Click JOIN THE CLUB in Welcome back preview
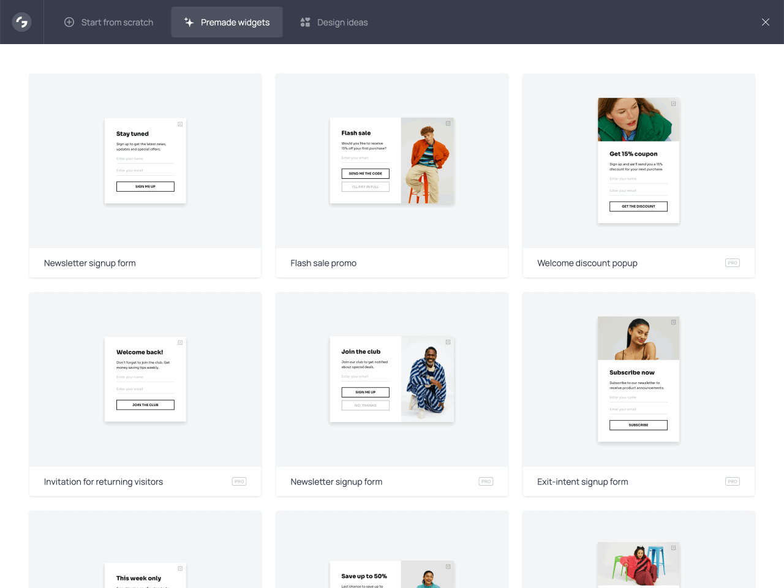784x588 pixels. pyautogui.click(x=145, y=405)
